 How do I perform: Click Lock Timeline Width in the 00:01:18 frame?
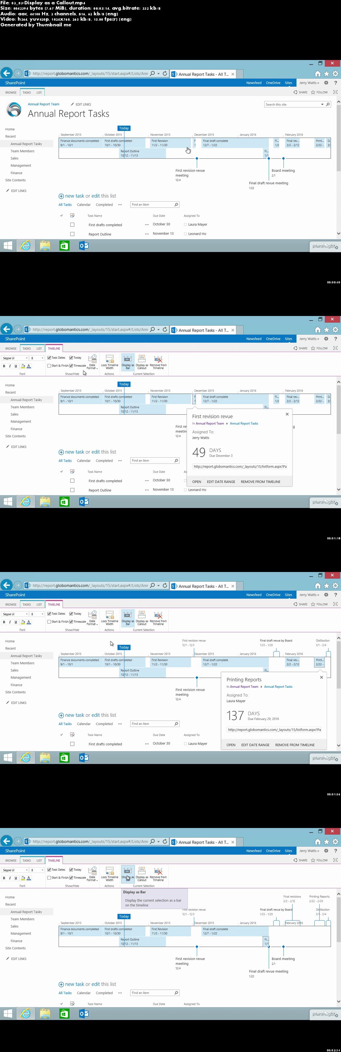pyautogui.click(x=110, y=362)
